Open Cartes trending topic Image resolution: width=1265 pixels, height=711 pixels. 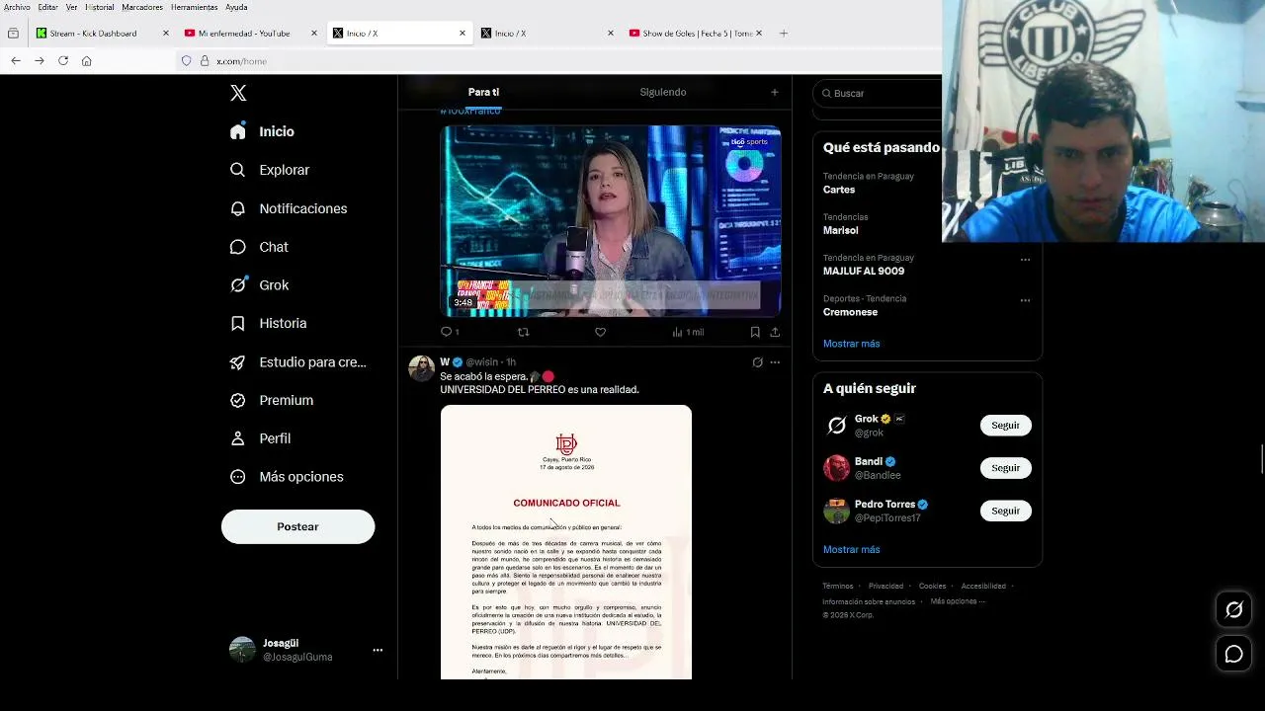point(839,190)
